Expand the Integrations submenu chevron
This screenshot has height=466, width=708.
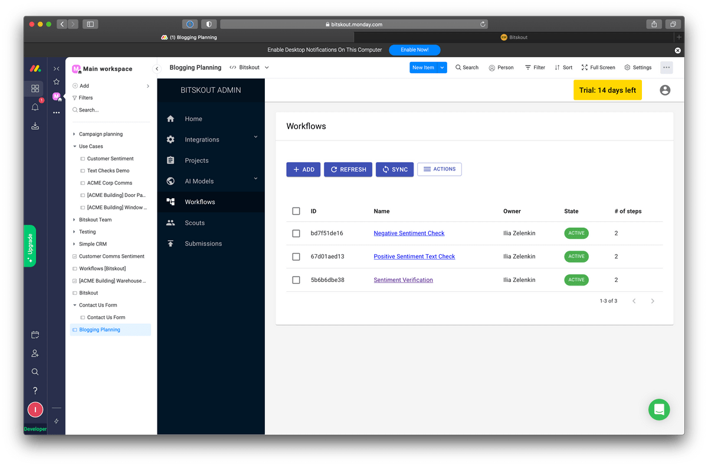(256, 137)
